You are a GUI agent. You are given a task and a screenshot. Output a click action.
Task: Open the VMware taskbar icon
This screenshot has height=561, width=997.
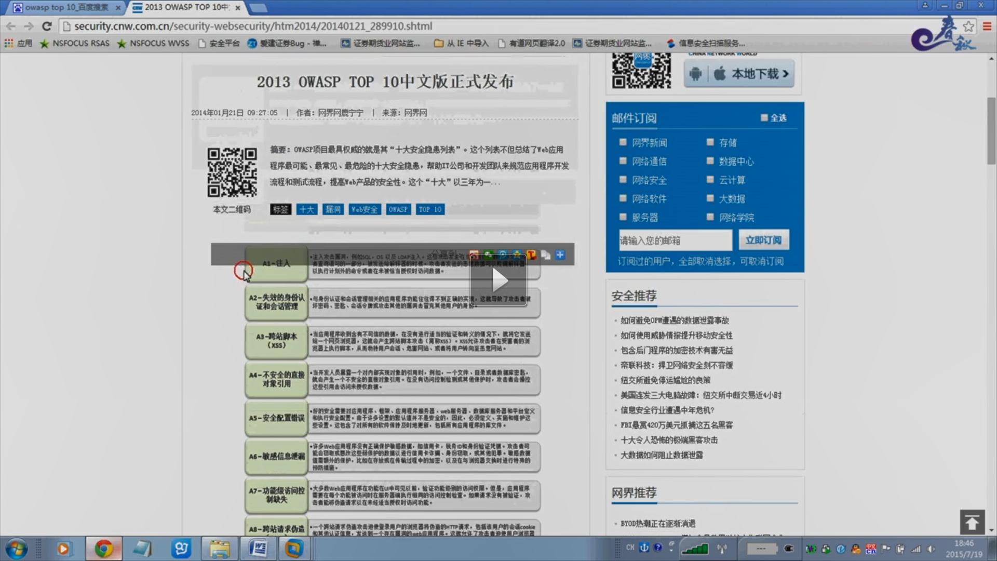[294, 549]
